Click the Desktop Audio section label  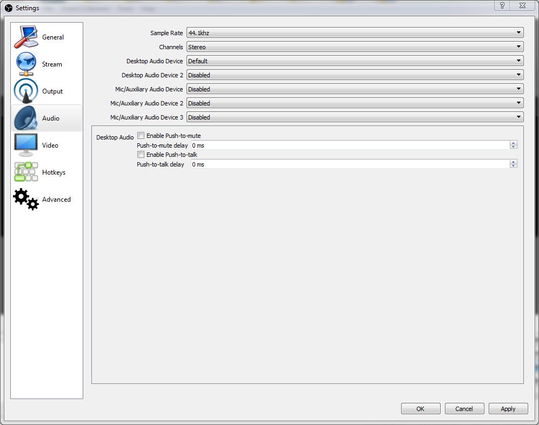115,137
